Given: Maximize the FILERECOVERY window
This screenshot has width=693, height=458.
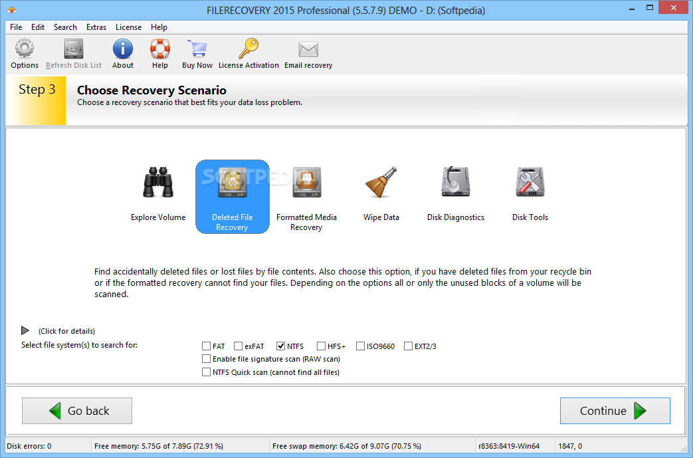Looking at the screenshot, I should (x=649, y=7).
